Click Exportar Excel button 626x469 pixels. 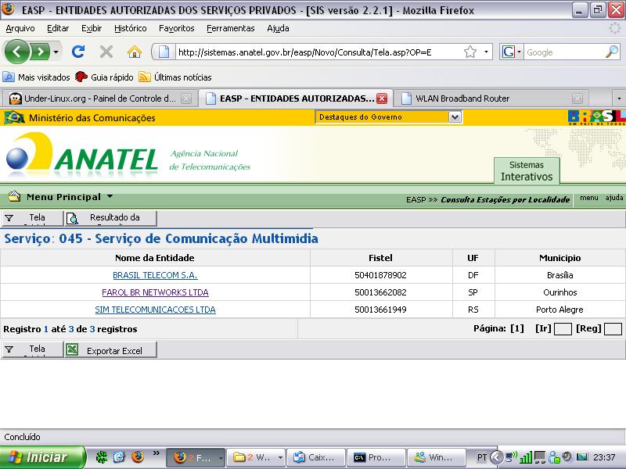[x=110, y=349]
